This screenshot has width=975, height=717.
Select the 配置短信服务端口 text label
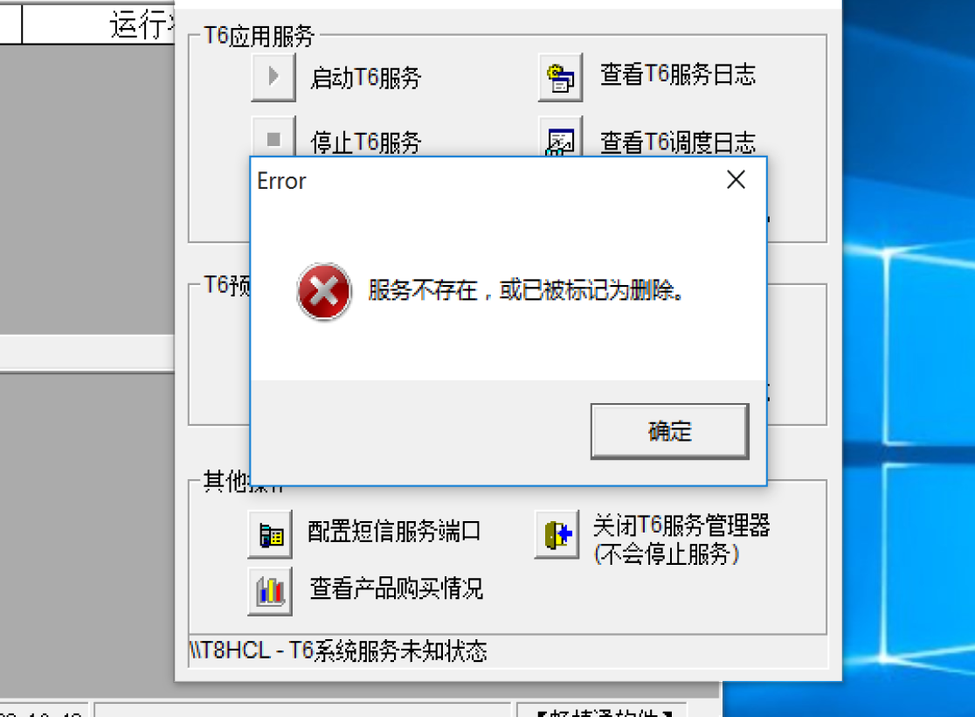pyautogui.click(x=394, y=532)
